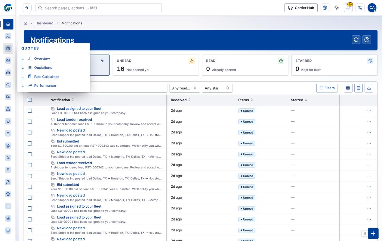Screen dimensions: 385x241
Task: Open 'Load assigned to your fleet' LD-00003 notification
Action: (x=79, y=109)
